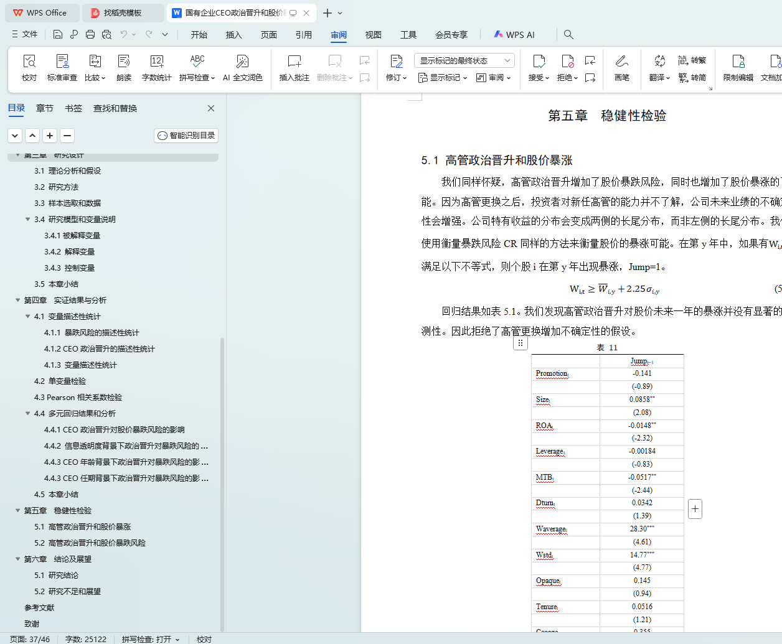Image resolution: width=782 pixels, height=644 pixels.
Task: Jump to 5.2 高管政治晋升和股价暴跌风险
Action: [90, 543]
